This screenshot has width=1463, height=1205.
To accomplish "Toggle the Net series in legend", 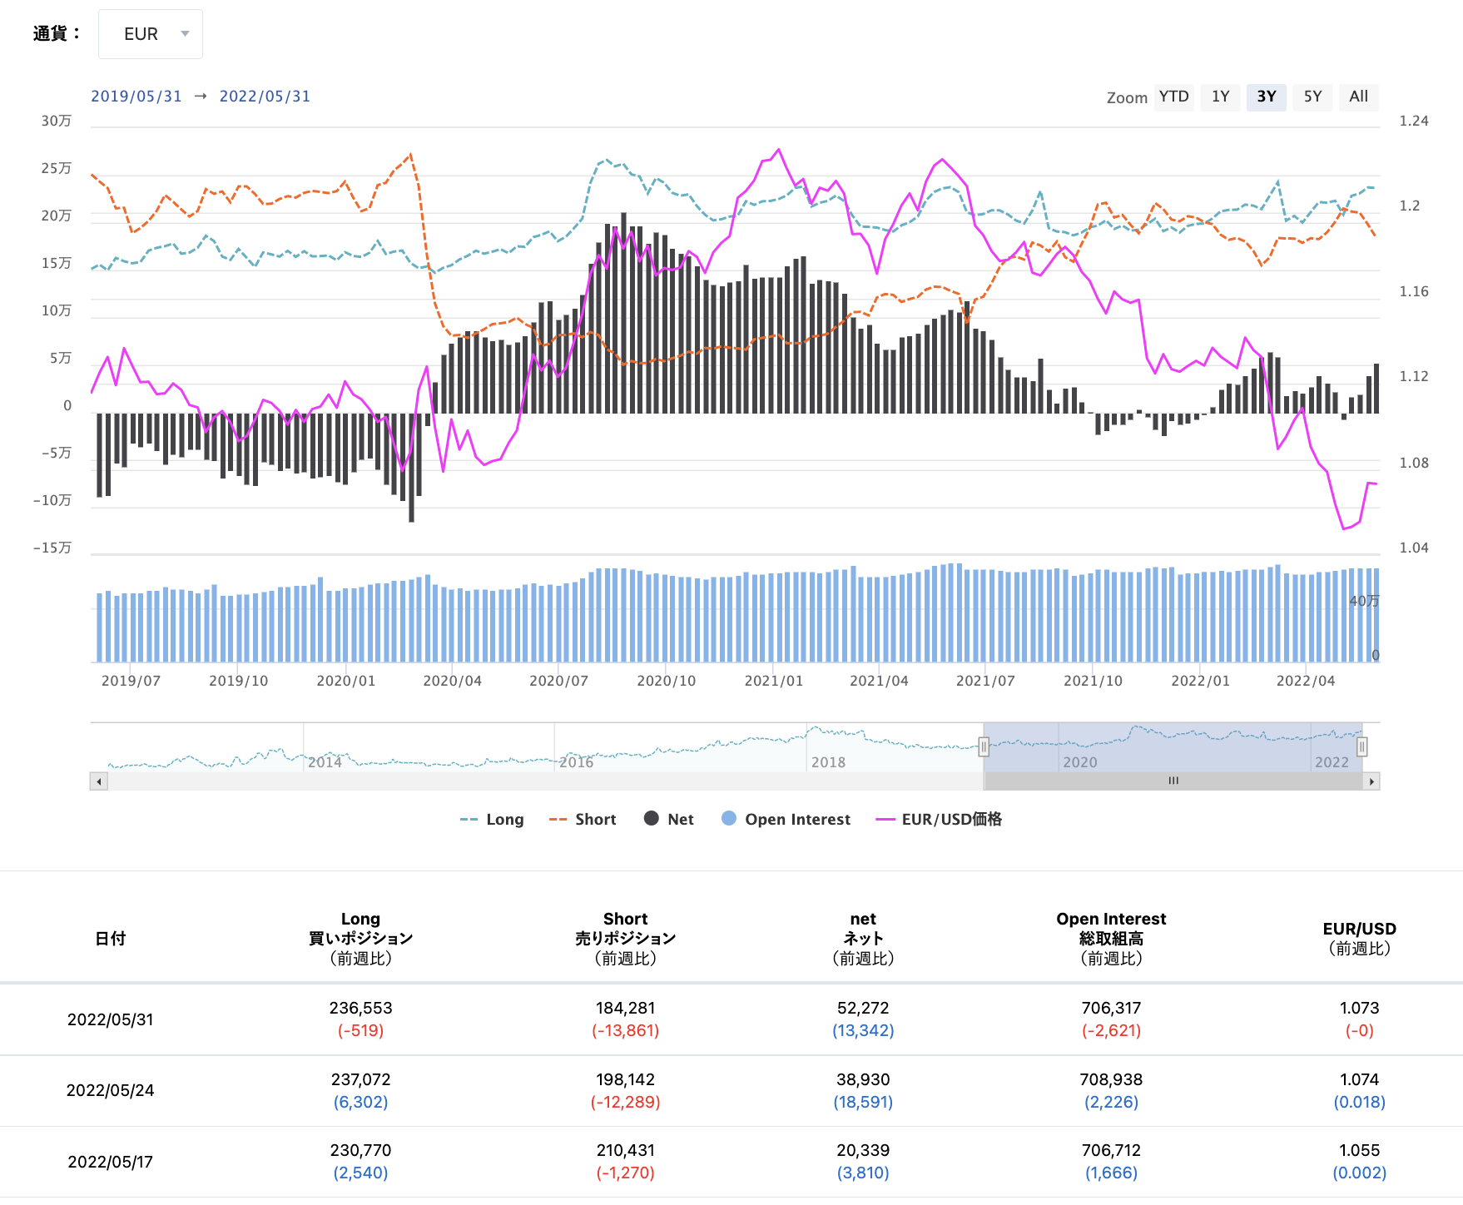I will coord(669,820).
